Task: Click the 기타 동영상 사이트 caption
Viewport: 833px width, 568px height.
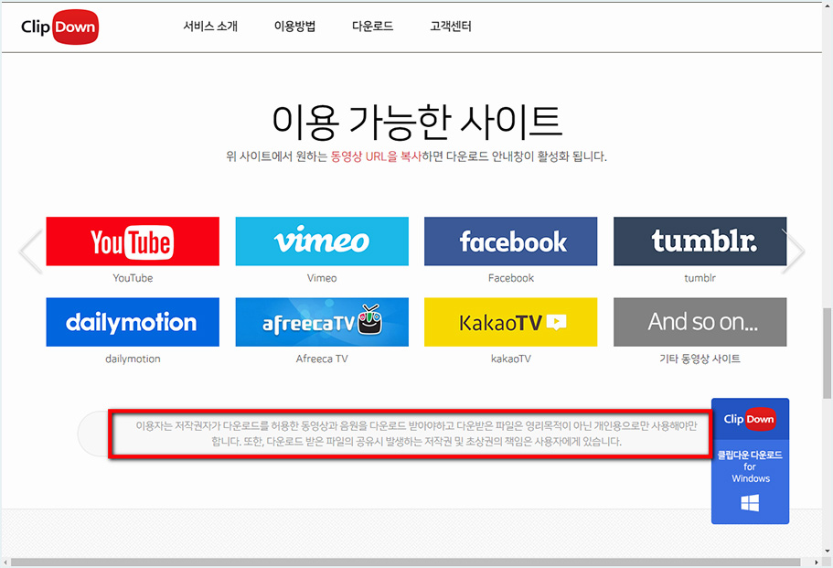Action: [700, 359]
